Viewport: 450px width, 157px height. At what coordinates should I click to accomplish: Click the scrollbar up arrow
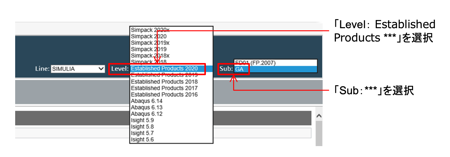[x=319, y=116]
